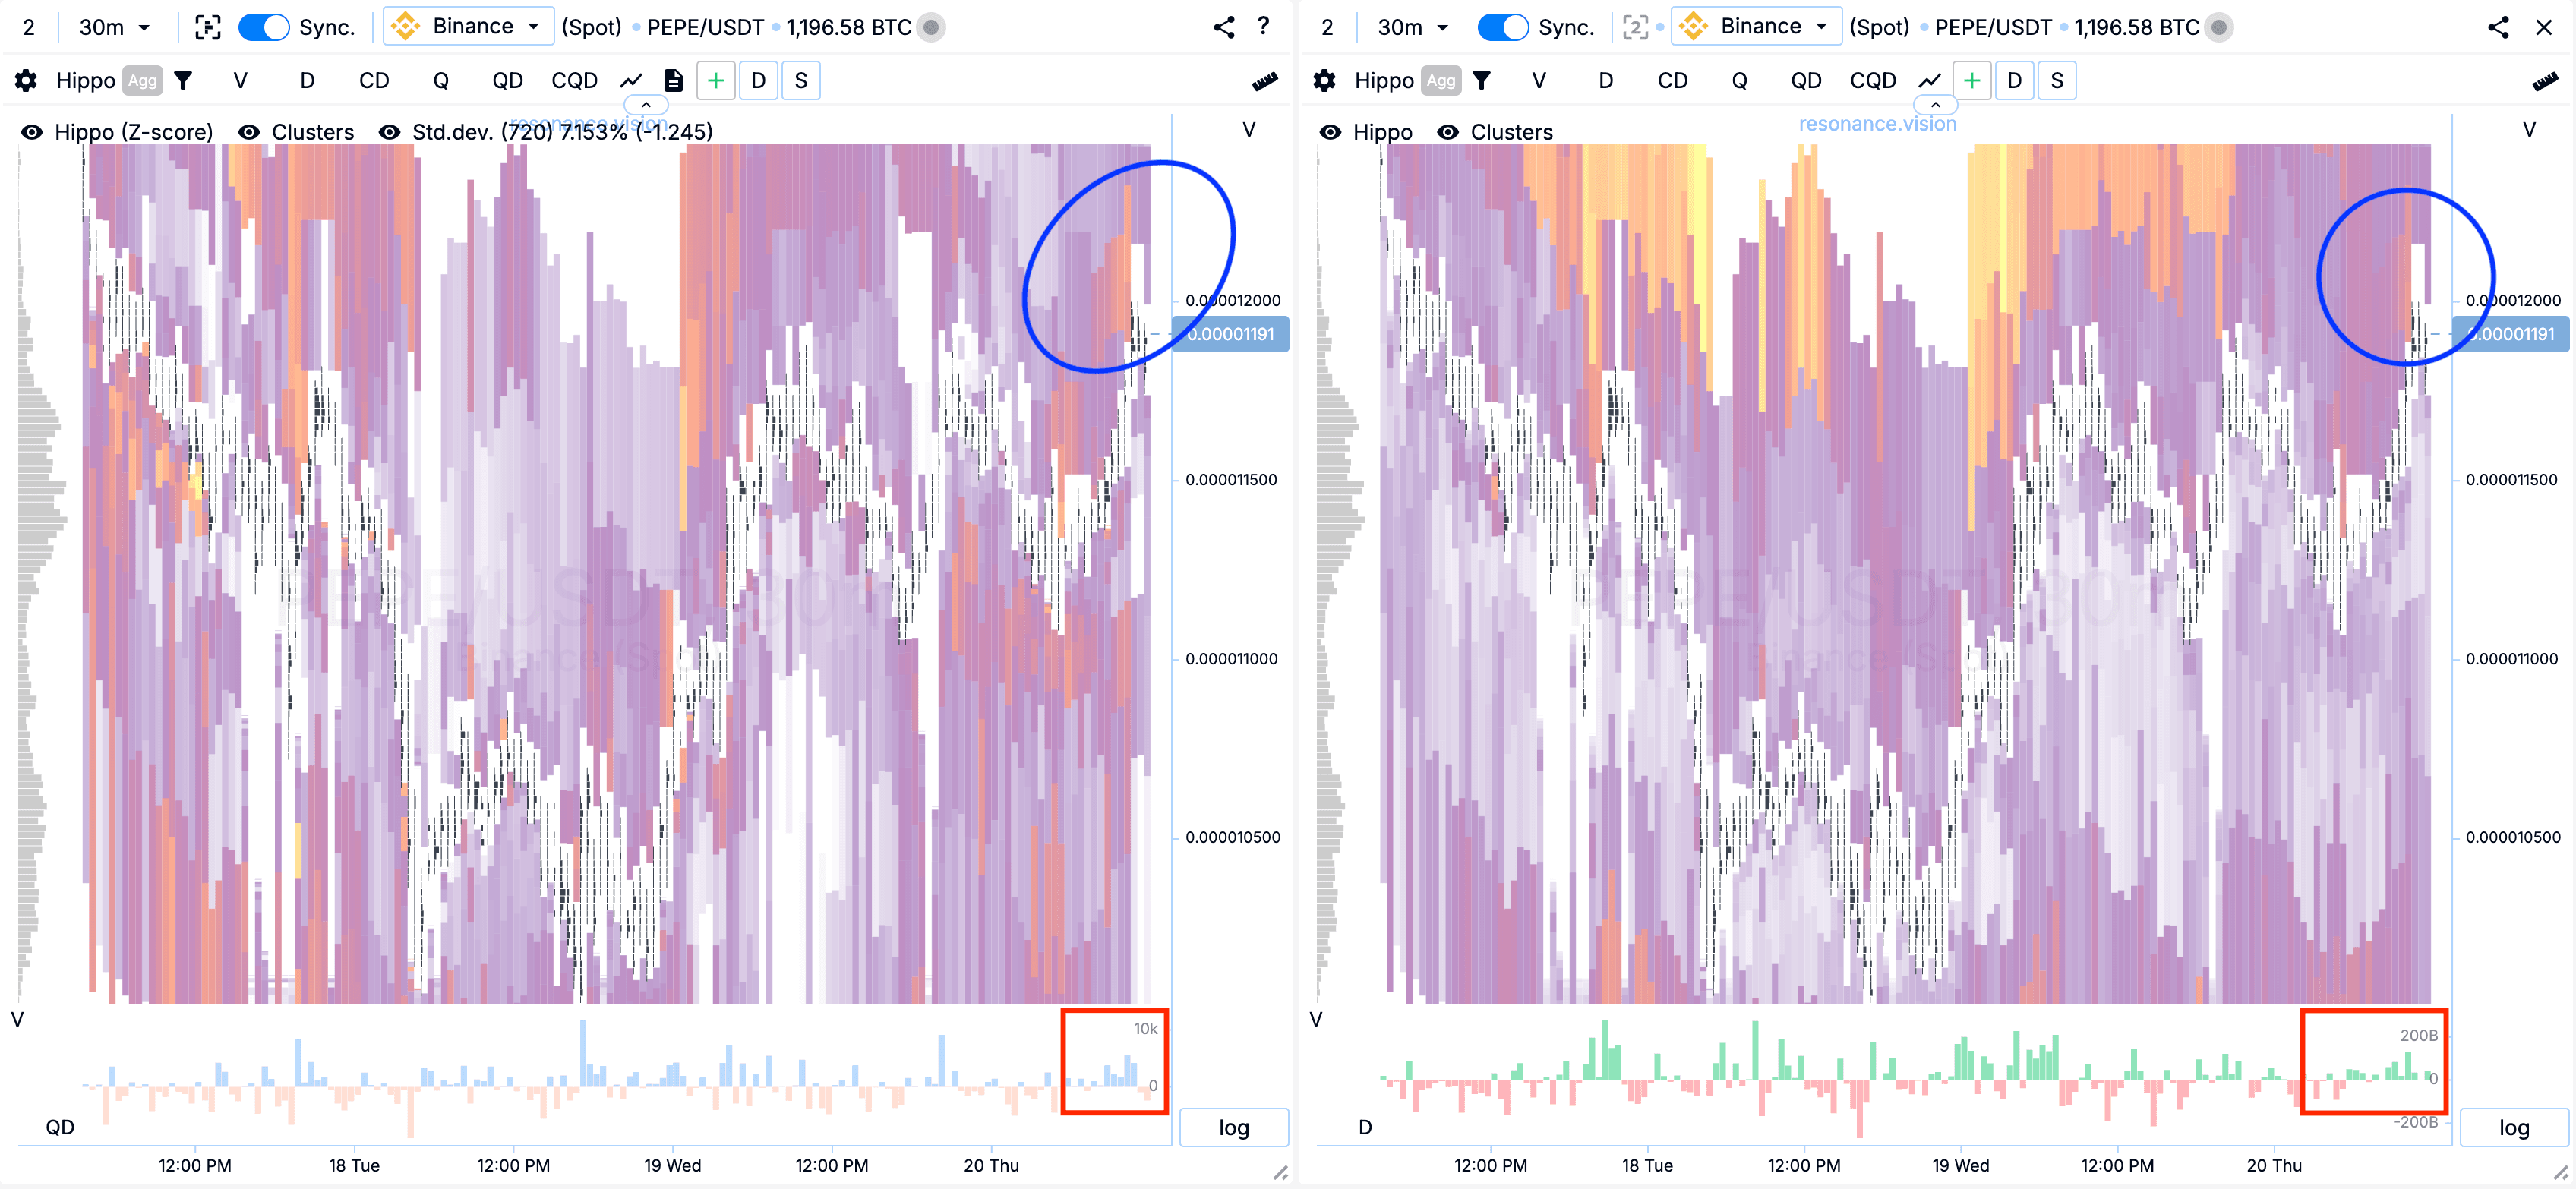The height and width of the screenshot is (1189, 2576).
Task: Click resize corner handle of left panel
Action: [1280, 1172]
